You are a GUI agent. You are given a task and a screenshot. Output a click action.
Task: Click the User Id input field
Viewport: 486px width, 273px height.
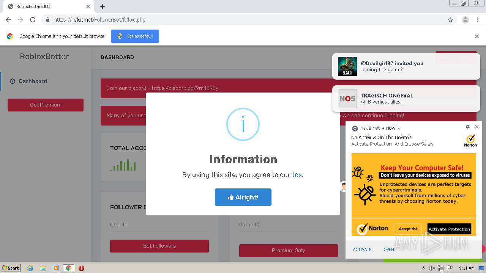coord(159,225)
